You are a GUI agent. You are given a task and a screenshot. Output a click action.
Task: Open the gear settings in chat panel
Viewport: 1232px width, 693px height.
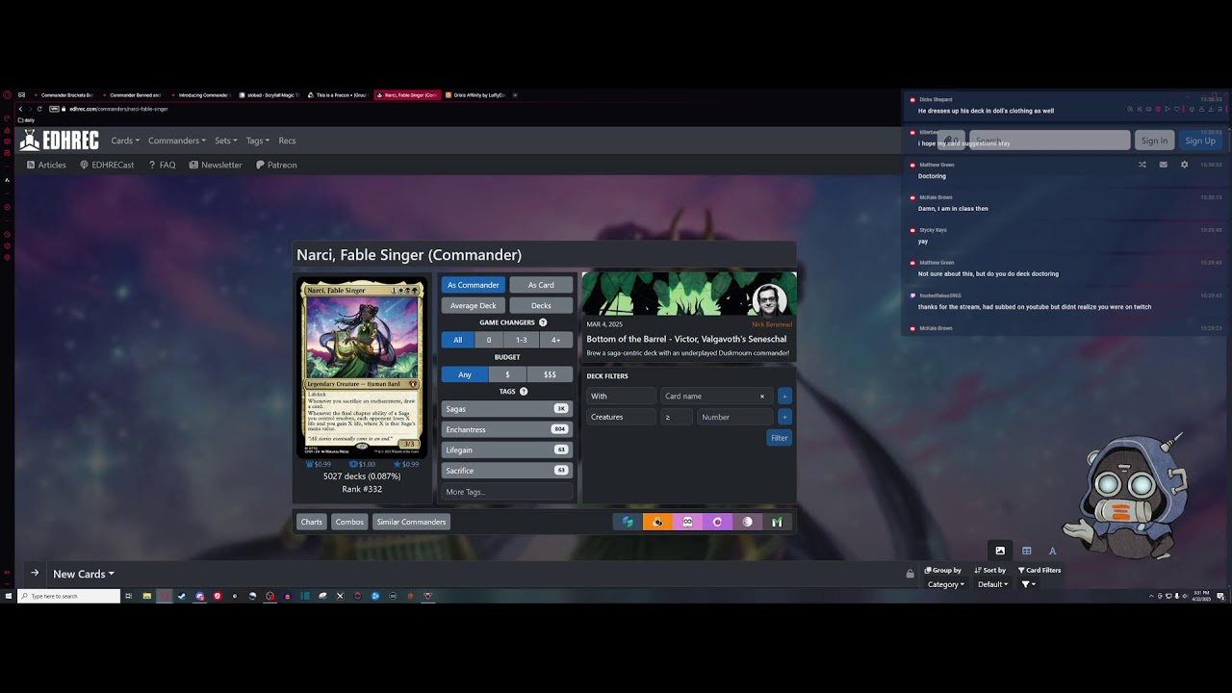click(x=1184, y=165)
